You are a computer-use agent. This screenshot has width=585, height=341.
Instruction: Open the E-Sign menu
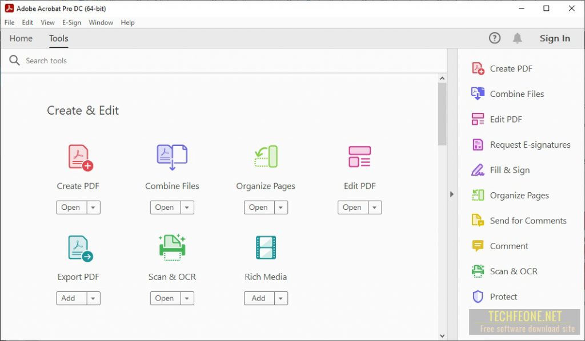(x=71, y=22)
